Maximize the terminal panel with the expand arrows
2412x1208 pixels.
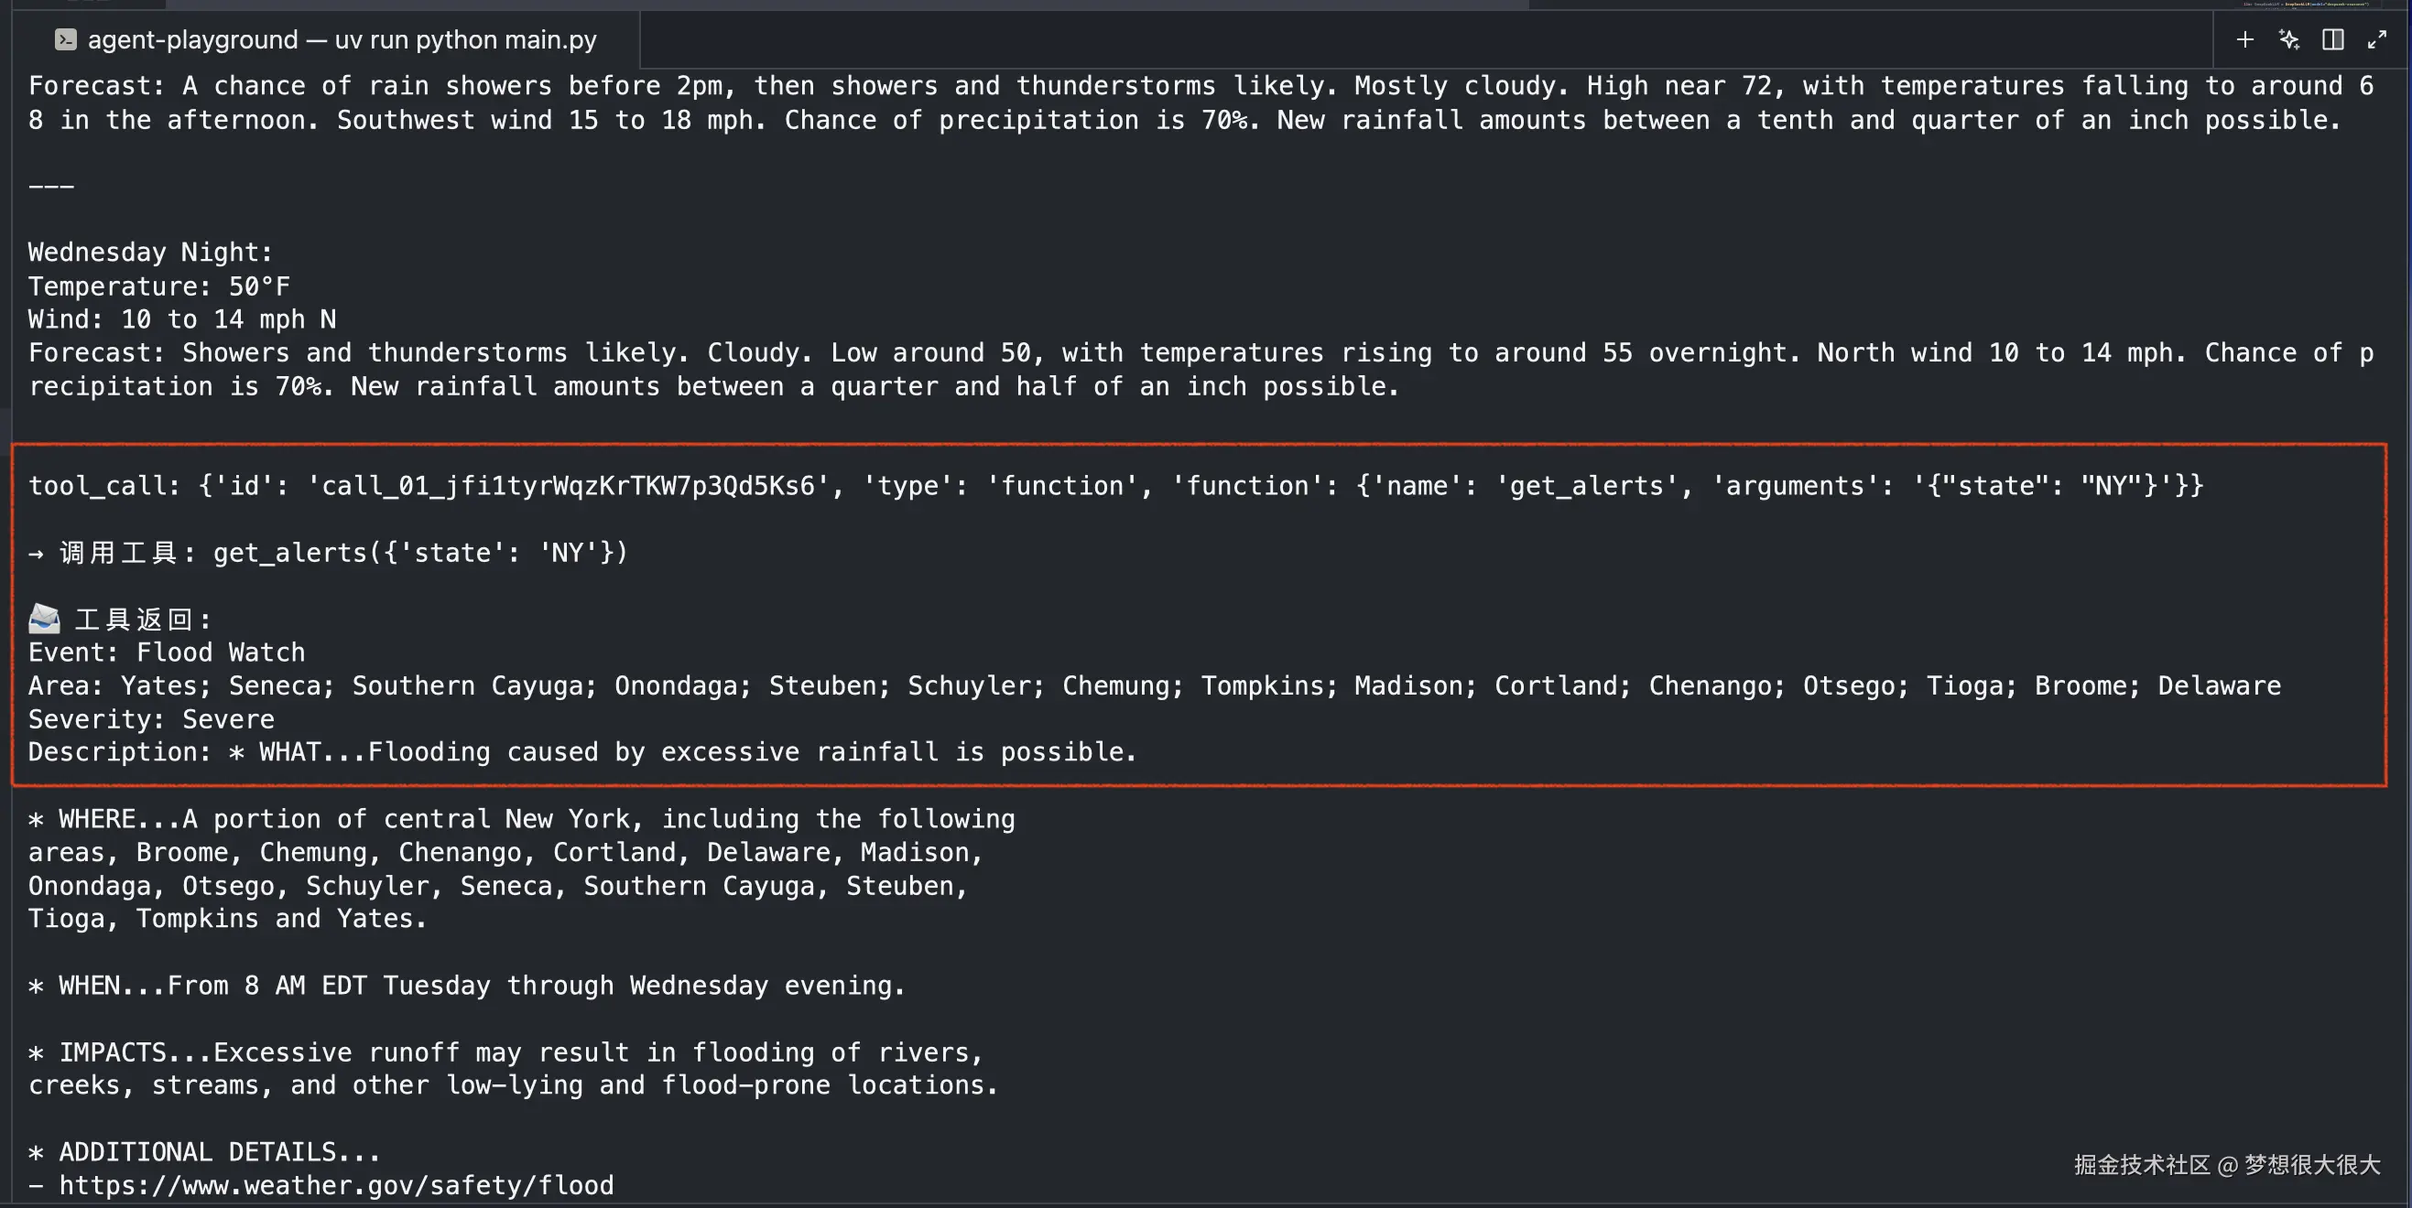click(x=2376, y=39)
